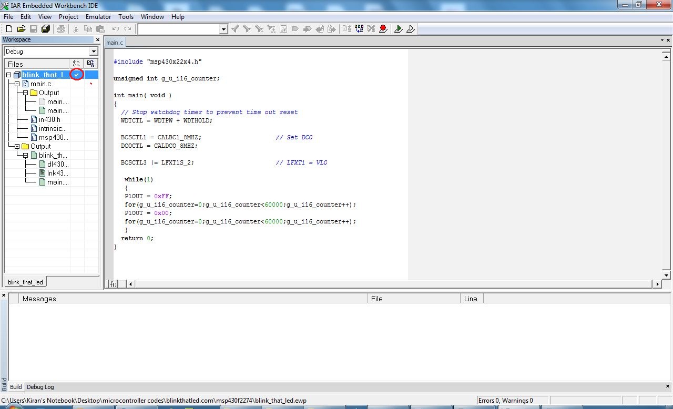
Task: Click the toolbar search text field
Action: (179, 29)
